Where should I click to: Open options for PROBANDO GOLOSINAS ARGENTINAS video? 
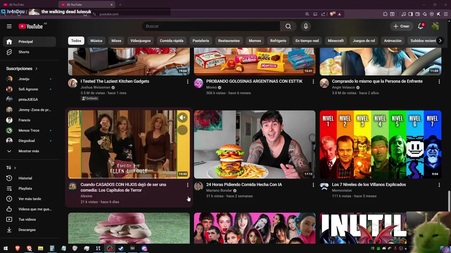pyautogui.click(x=313, y=82)
